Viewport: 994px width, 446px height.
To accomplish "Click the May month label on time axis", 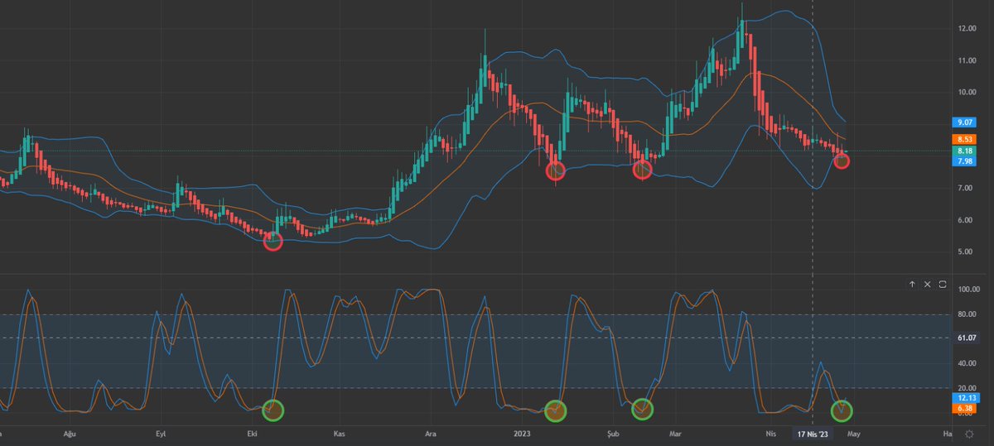I will pos(853,434).
